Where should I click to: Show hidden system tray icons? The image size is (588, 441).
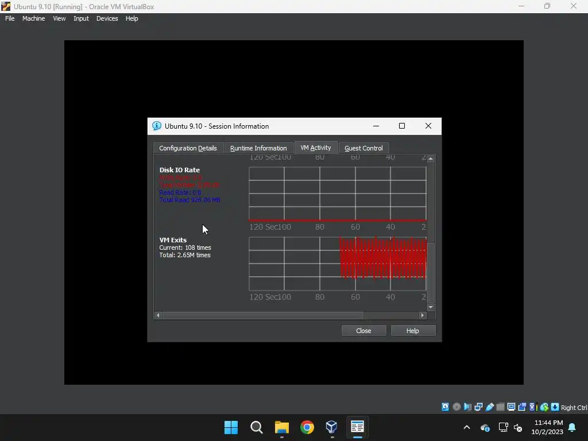point(467,427)
